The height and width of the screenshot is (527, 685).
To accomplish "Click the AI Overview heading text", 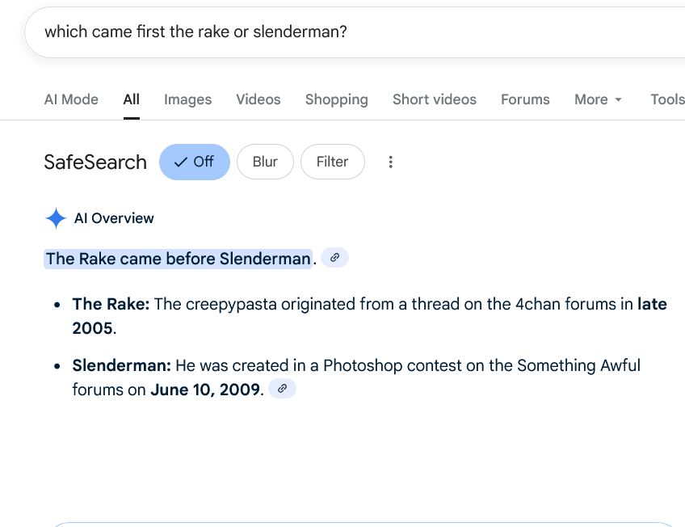I will pyautogui.click(x=114, y=218).
